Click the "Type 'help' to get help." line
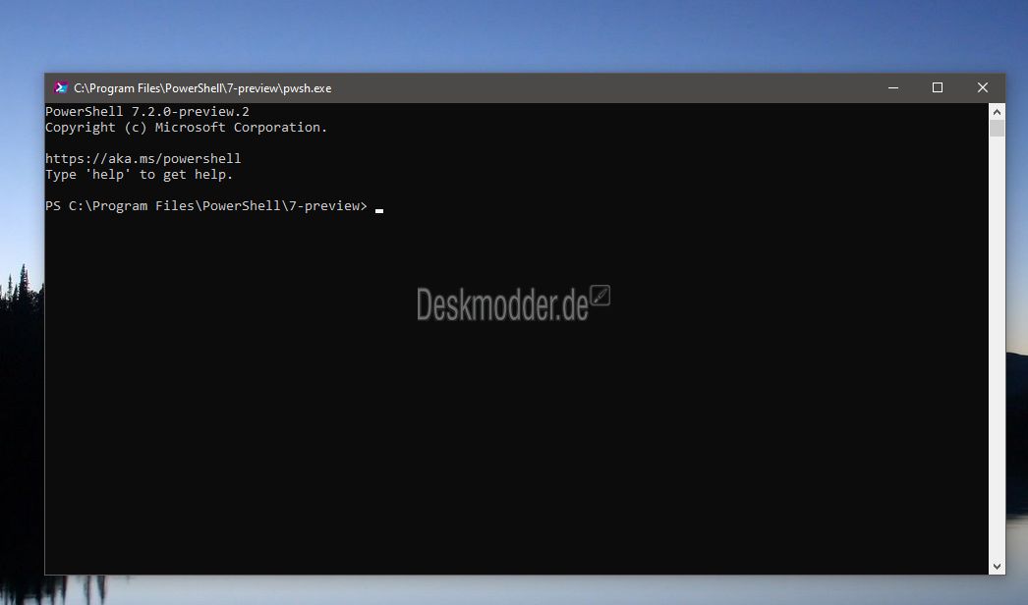This screenshot has width=1028, height=605. tap(139, 175)
